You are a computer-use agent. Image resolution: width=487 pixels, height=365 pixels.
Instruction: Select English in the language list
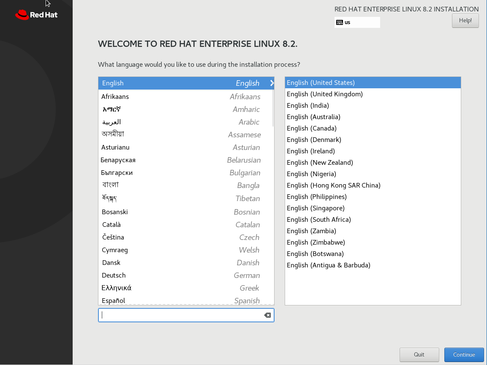[186, 83]
